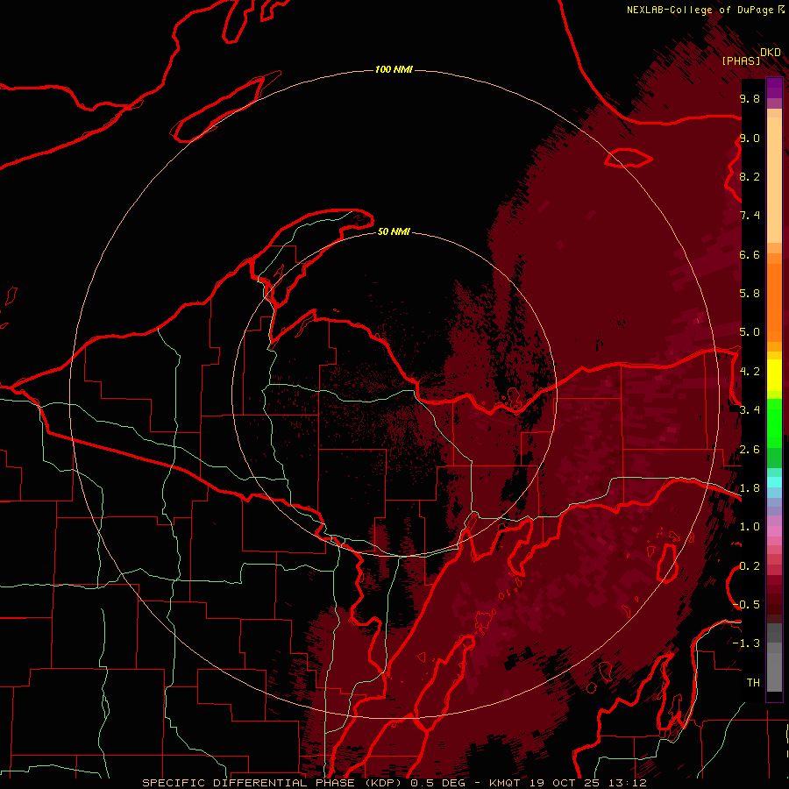The height and width of the screenshot is (789, 789).
Task: Click the -1.3 scale value
Action: point(747,643)
